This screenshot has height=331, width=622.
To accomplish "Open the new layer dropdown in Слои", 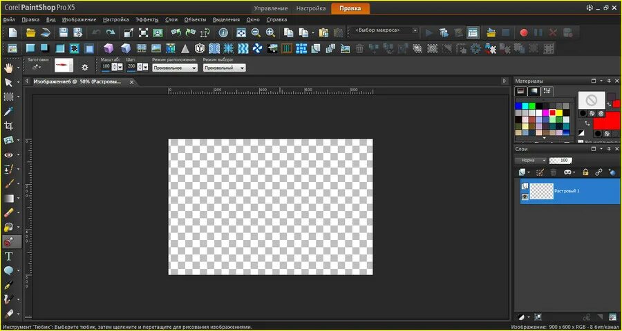I will click(x=529, y=172).
